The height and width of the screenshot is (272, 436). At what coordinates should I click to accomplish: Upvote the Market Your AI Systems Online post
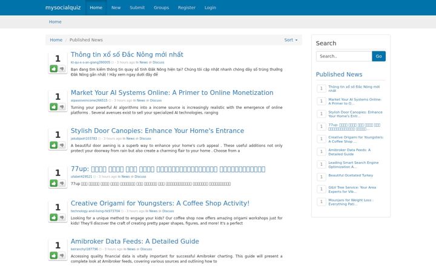(54, 106)
